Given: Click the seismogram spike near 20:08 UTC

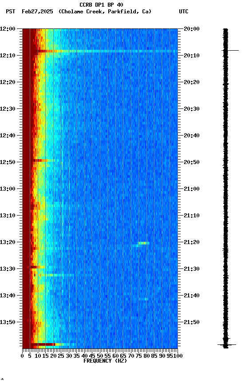Looking at the screenshot, I should tap(230, 51).
